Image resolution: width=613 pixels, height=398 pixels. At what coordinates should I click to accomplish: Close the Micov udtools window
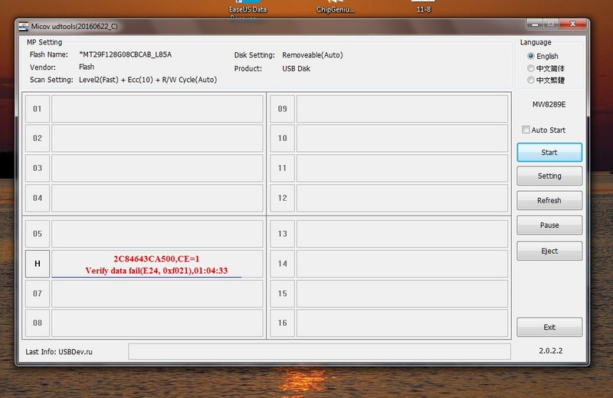(x=572, y=25)
